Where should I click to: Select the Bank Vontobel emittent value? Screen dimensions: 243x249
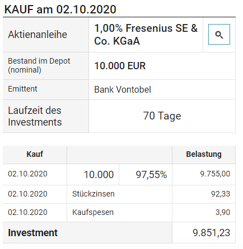123,89
